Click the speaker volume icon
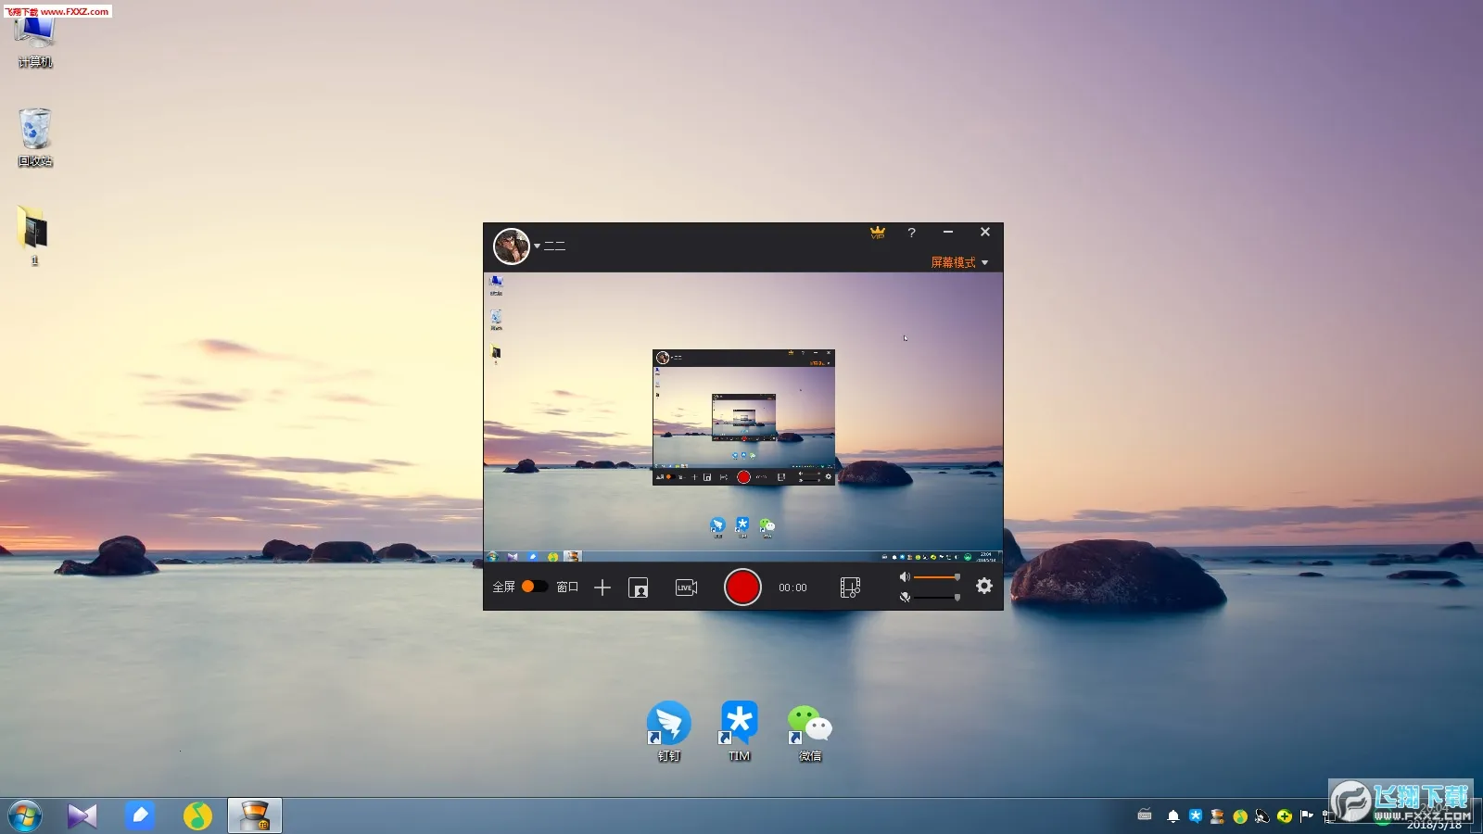The width and height of the screenshot is (1483, 834). click(906, 576)
